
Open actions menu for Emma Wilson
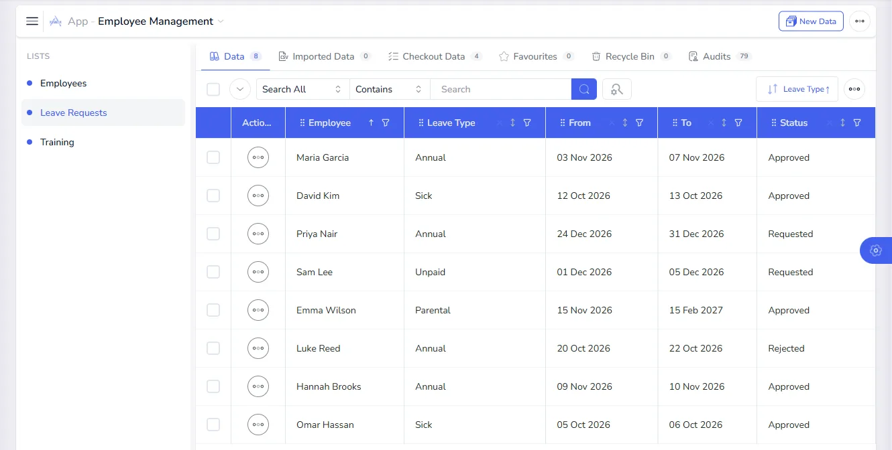point(258,310)
